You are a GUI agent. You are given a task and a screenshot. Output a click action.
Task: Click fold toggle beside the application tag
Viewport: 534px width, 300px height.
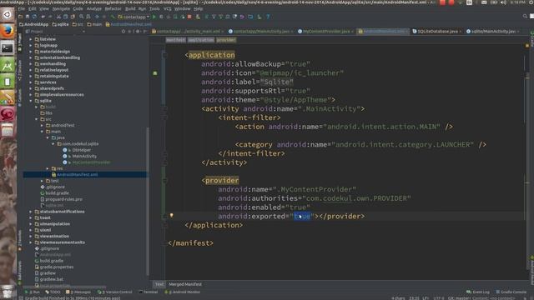coord(164,55)
